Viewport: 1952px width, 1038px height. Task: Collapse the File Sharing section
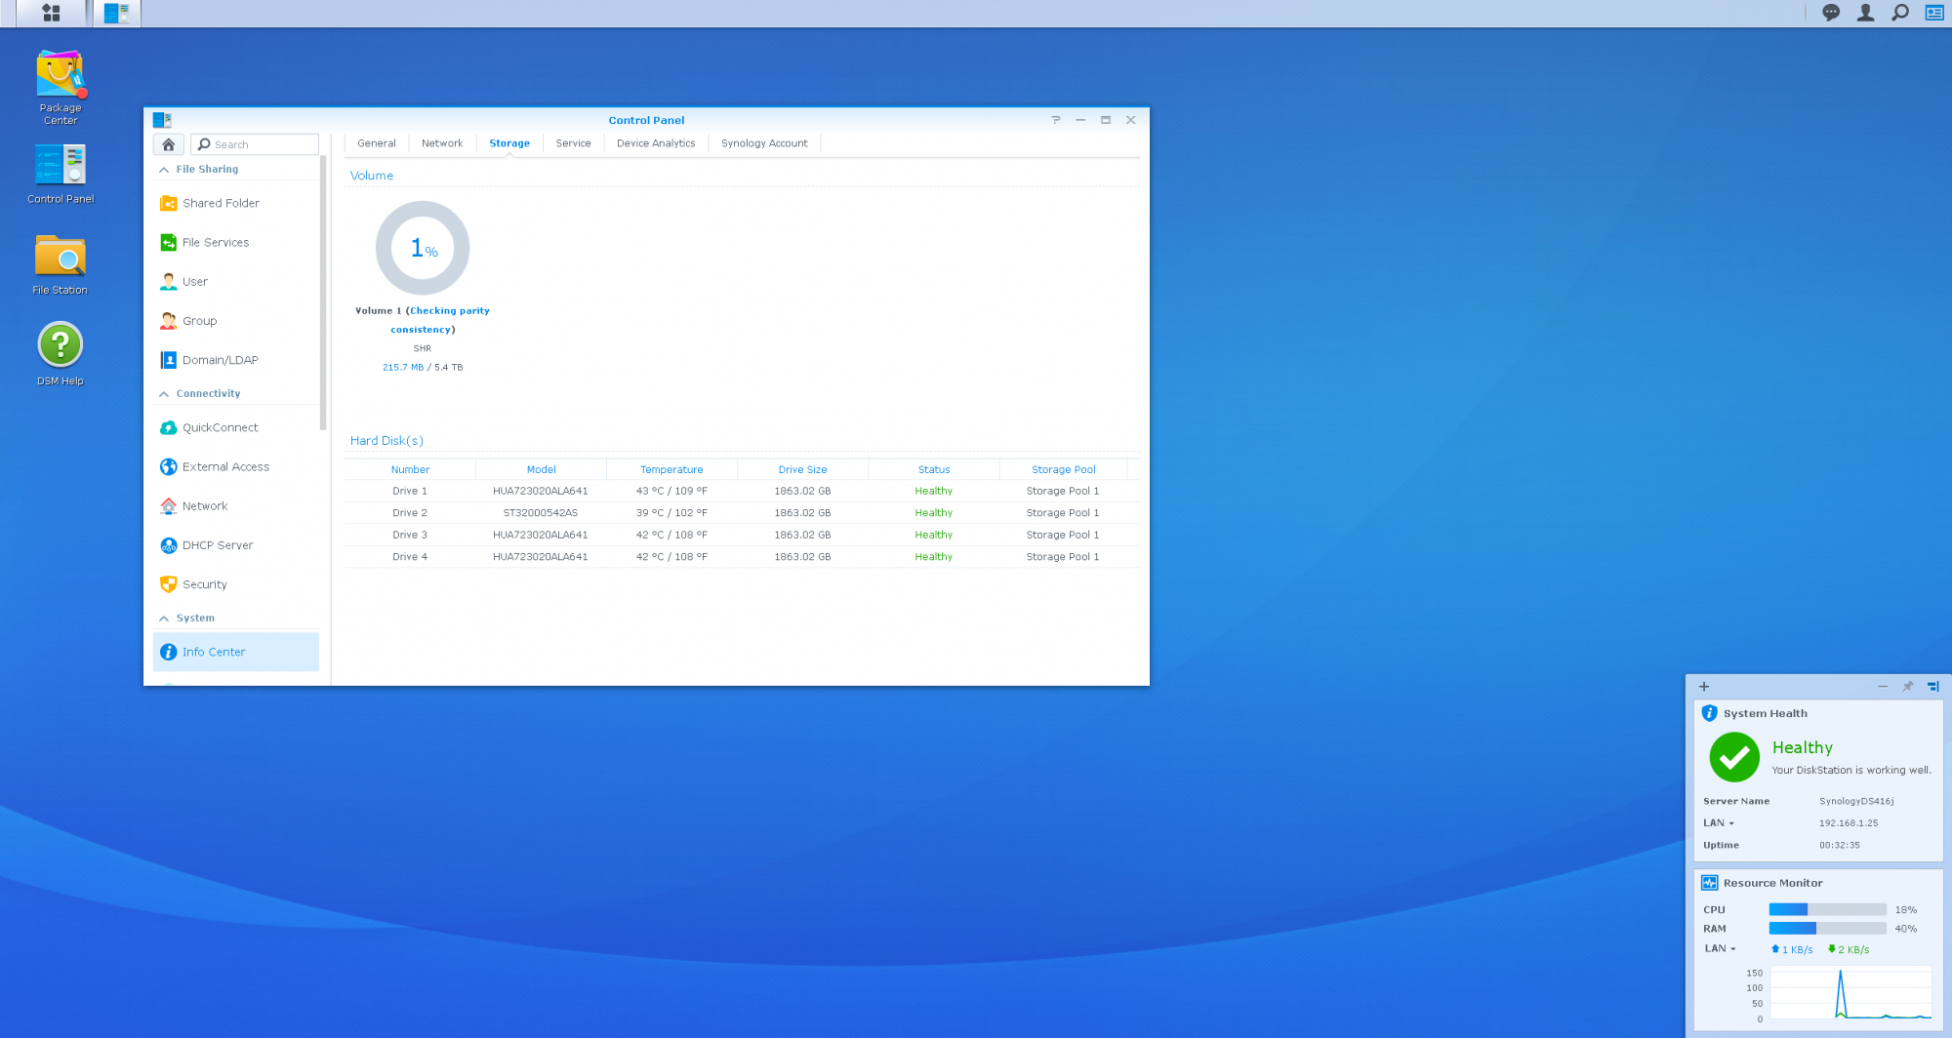[164, 170]
